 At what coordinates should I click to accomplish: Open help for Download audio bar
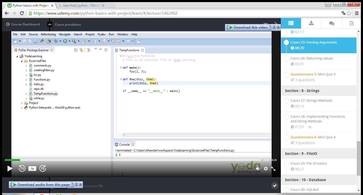click(76, 184)
